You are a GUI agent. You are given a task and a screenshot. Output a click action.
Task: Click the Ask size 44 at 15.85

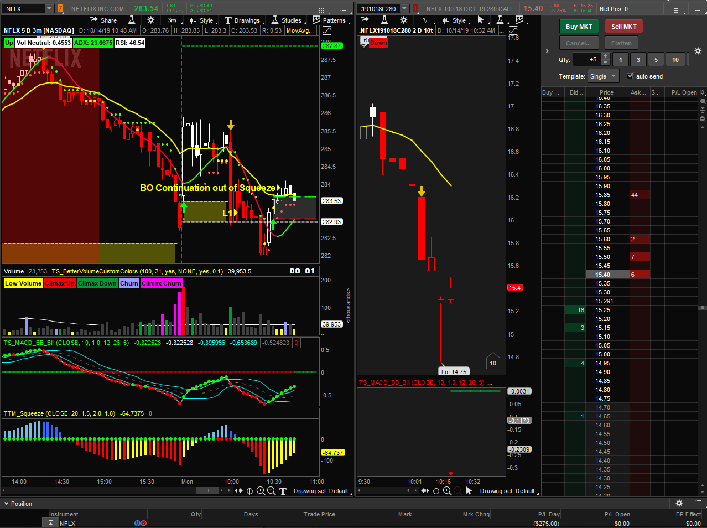click(x=640, y=195)
